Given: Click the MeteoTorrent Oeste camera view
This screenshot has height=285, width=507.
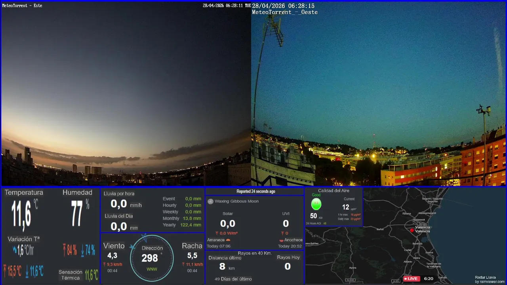Looking at the screenshot, I should 379,94.
